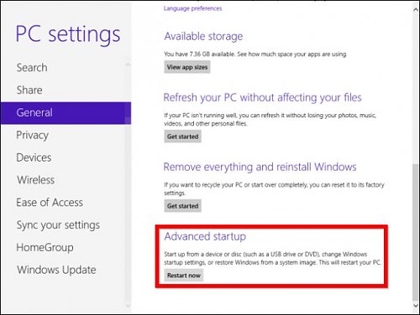The image size is (420, 315).
Task: Click the View app sizes button
Action: 187,67
